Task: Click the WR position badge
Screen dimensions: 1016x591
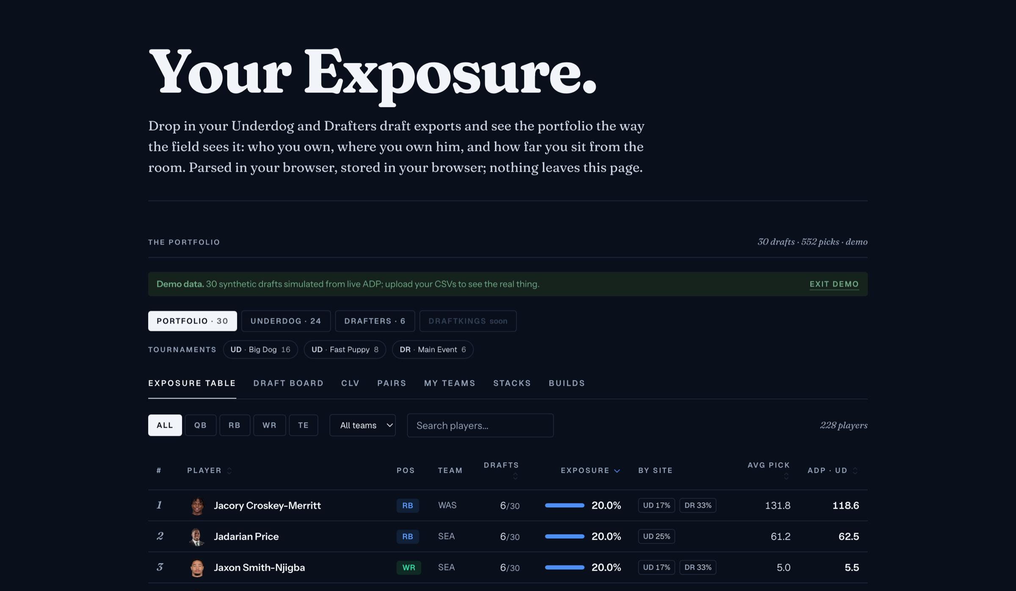Action: 409,567
